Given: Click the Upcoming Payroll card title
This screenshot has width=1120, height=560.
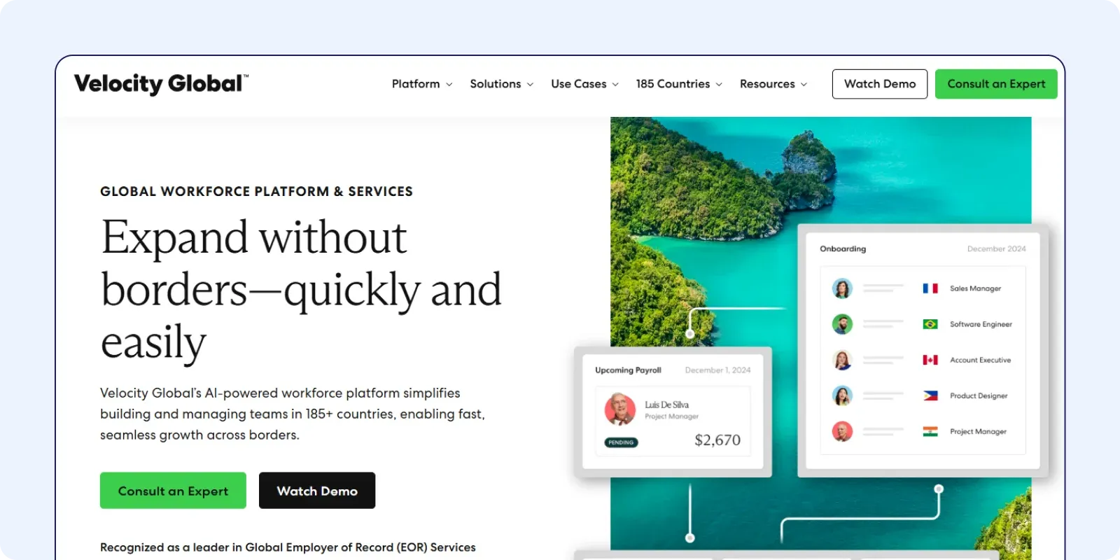Looking at the screenshot, I should coord(628,370).
